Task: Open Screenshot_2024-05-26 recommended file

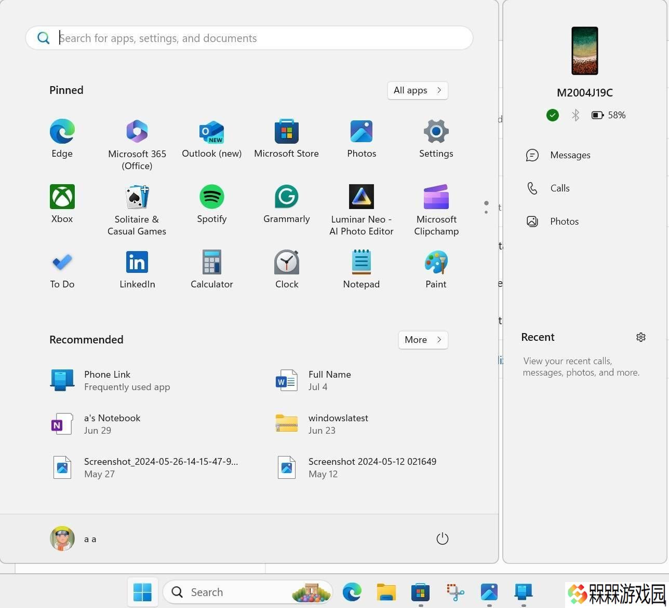Action: (x=145, y=468)
